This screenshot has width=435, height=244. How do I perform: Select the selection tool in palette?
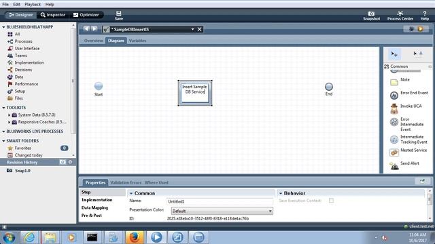tap(394, 54)
